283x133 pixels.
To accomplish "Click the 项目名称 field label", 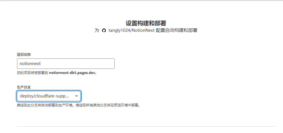I will click(x=24, y=54).
